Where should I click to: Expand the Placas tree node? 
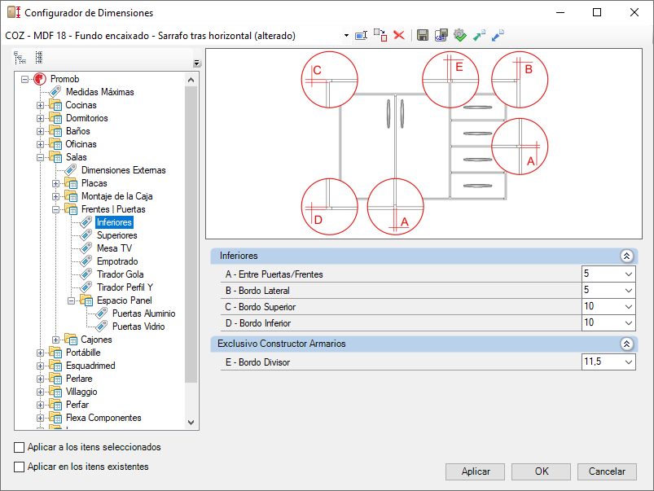tap(55, 183)
